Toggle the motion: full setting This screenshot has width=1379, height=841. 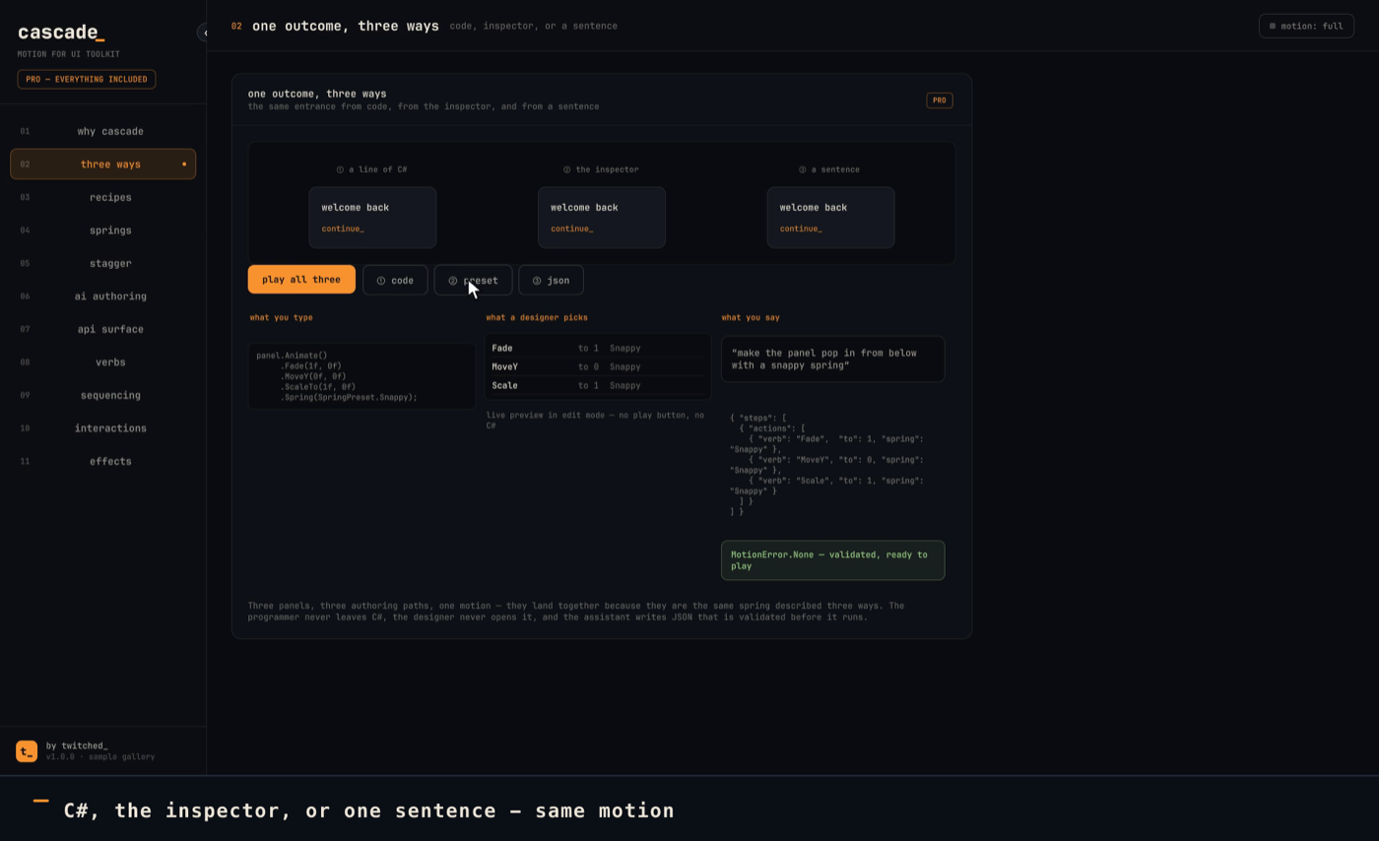[1306, 27]
